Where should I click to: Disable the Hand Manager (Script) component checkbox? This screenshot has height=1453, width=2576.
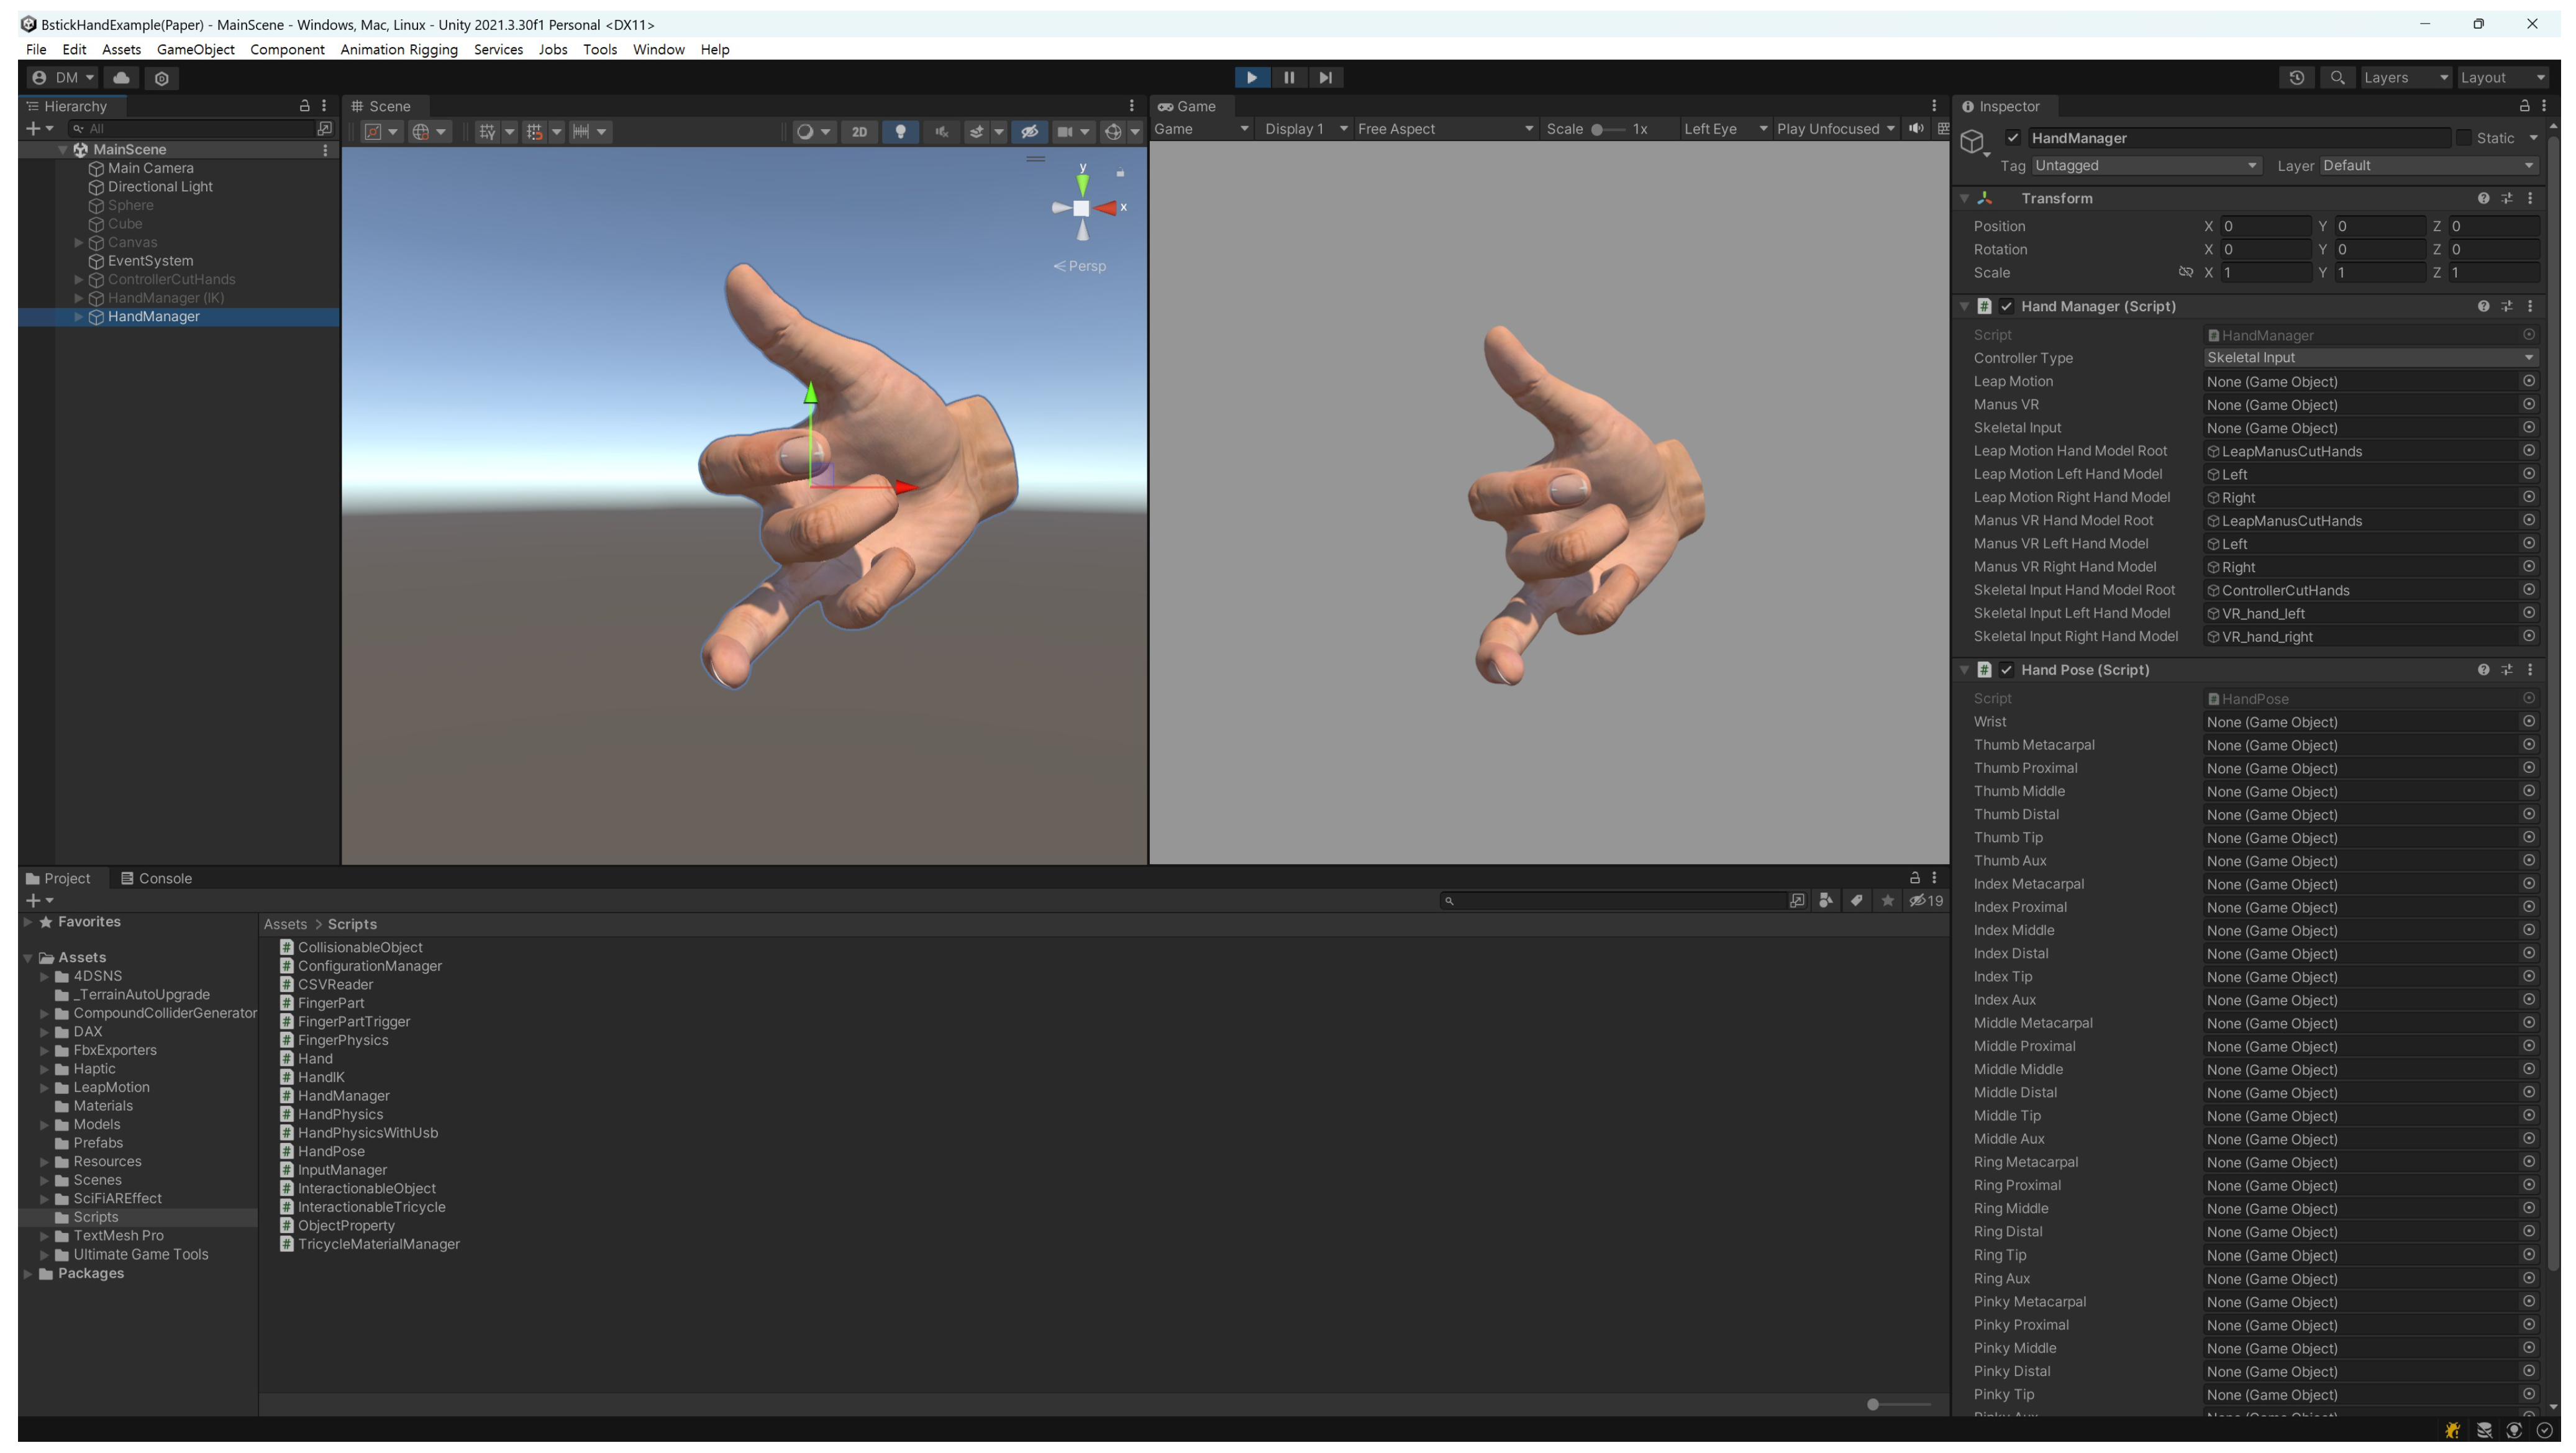click(2006, 306)
